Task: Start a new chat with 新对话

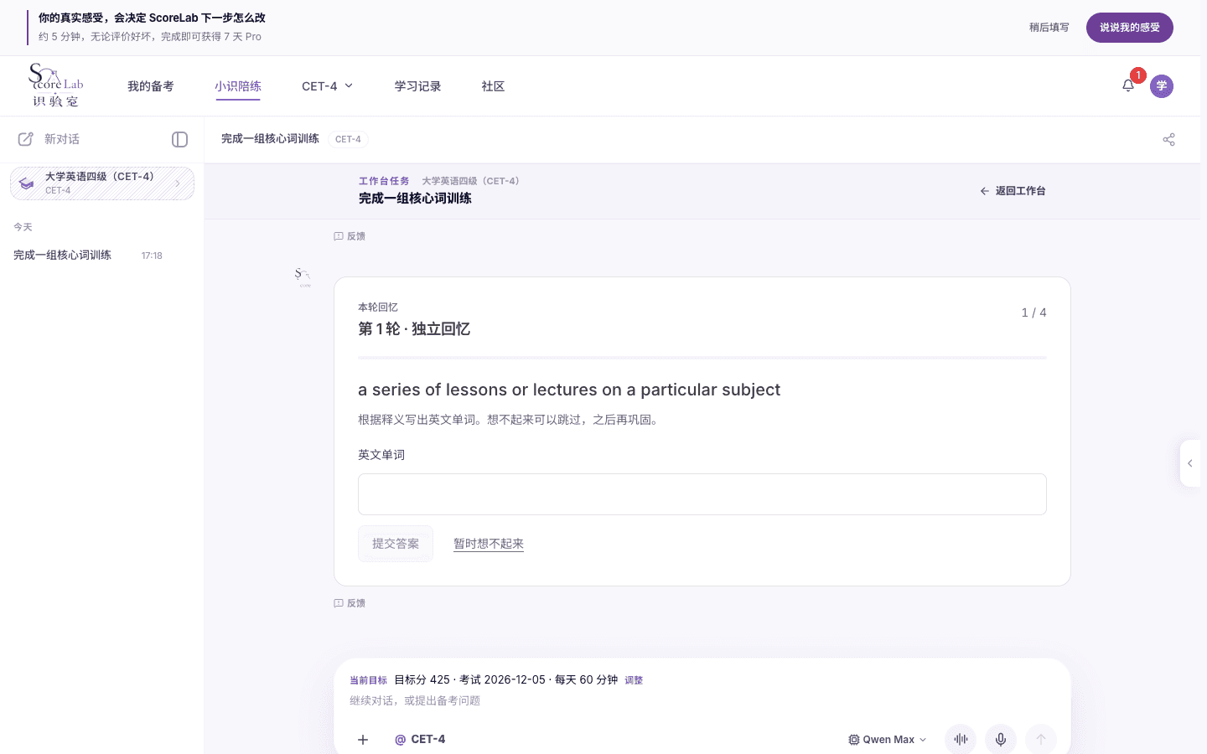Action: click(49, 139)
